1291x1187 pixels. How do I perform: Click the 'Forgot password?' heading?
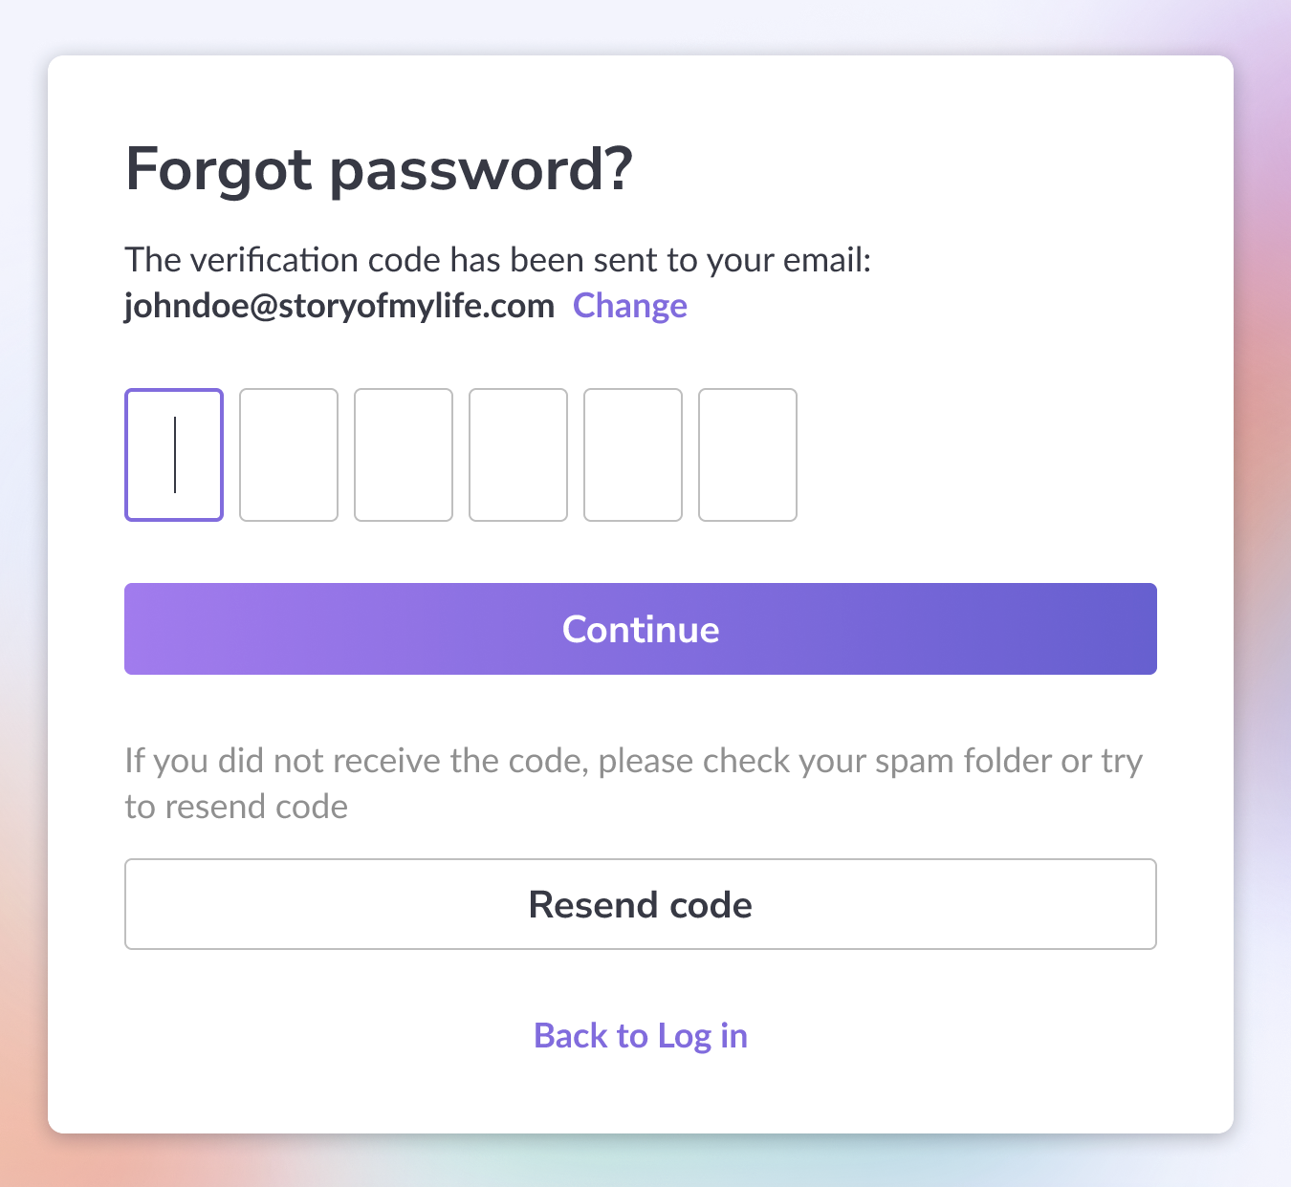379,169
